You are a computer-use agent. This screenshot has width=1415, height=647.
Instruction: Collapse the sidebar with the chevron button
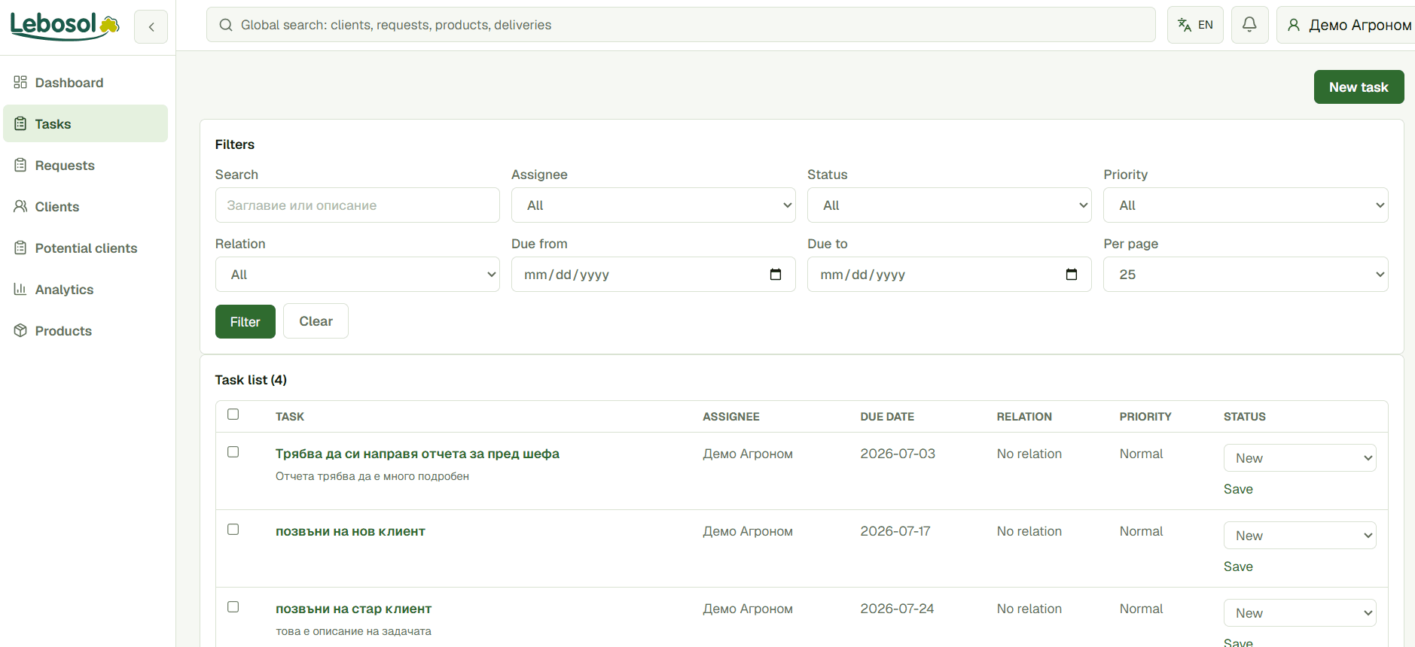coord(151,27)
